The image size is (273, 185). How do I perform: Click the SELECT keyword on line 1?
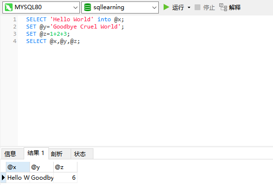click(x=36, y=19)
